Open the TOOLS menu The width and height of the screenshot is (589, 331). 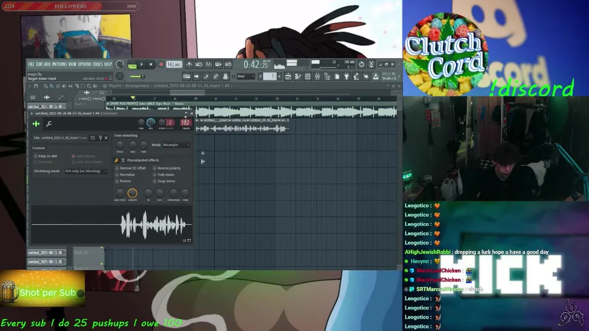pyautogui.click(x=98, y=64)
